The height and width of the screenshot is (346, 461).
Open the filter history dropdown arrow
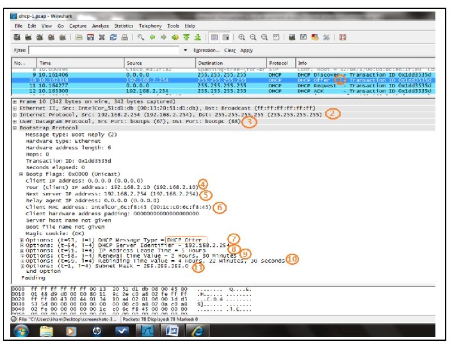pos(185,51)
